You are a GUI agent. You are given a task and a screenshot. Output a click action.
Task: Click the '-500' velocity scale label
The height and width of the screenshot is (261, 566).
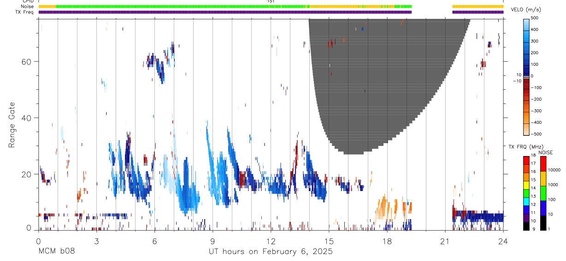536,134
